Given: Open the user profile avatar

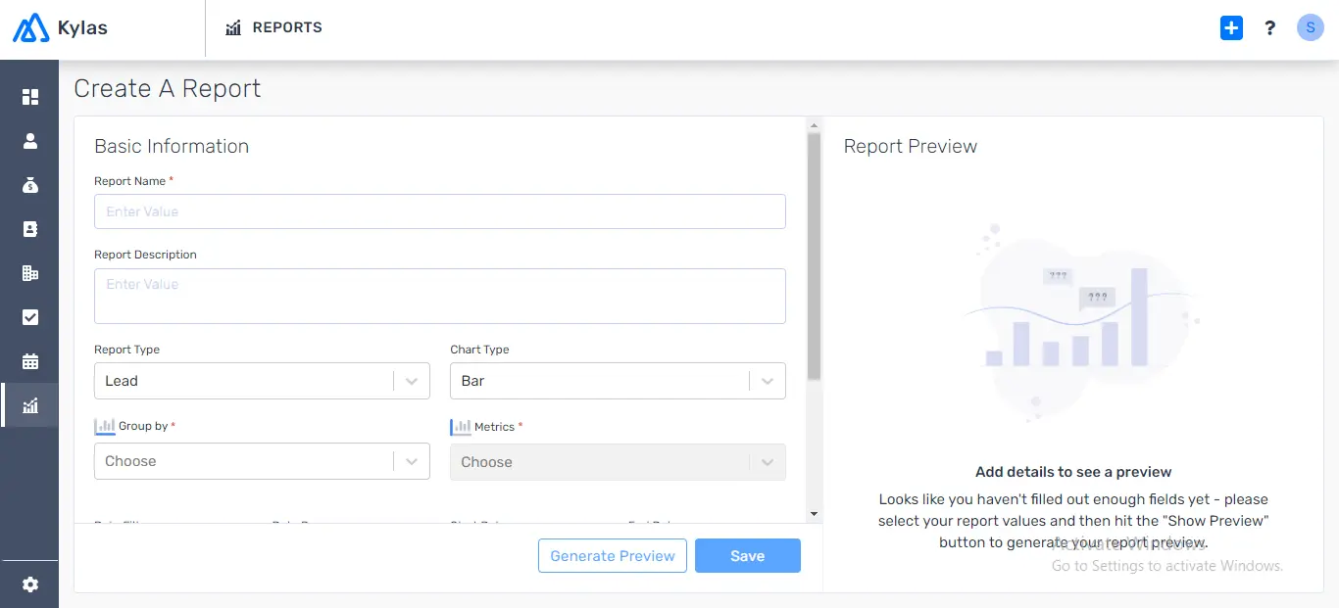Looking at the screenshot, I should tap(1311, 28).
